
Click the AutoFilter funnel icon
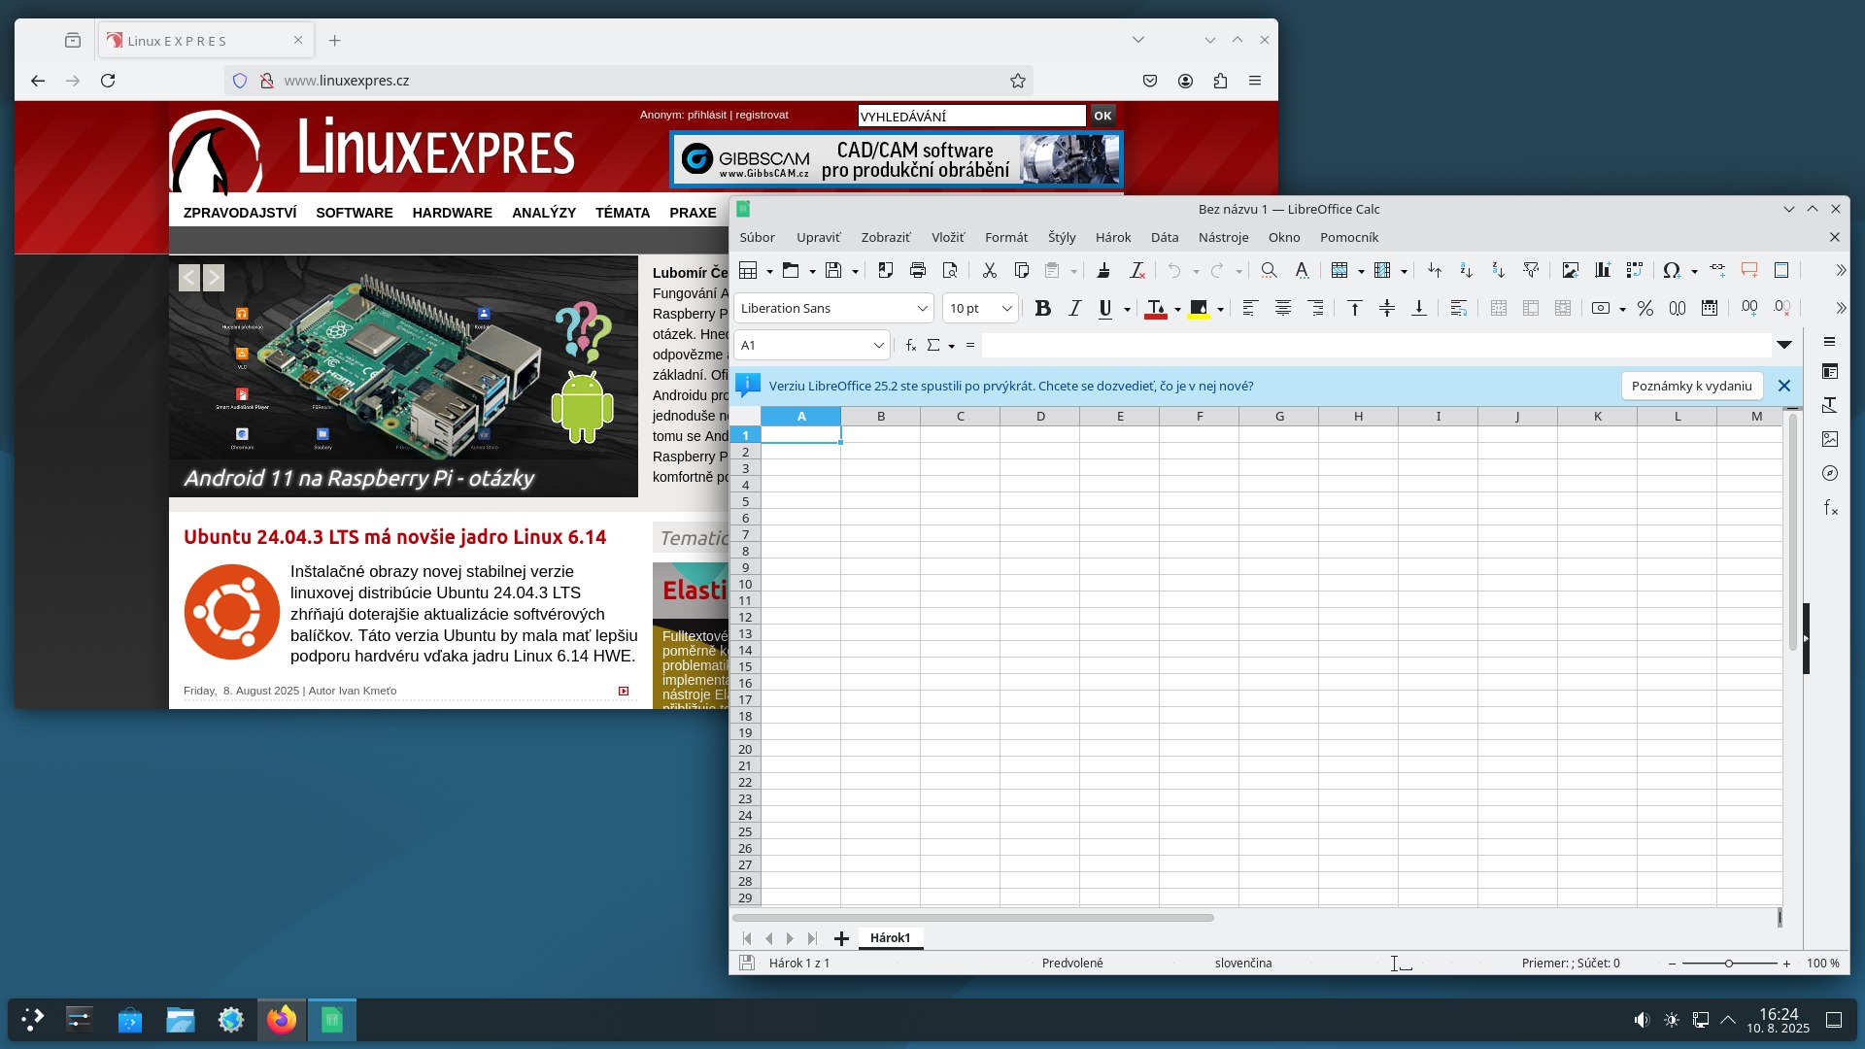(1531, 271)
